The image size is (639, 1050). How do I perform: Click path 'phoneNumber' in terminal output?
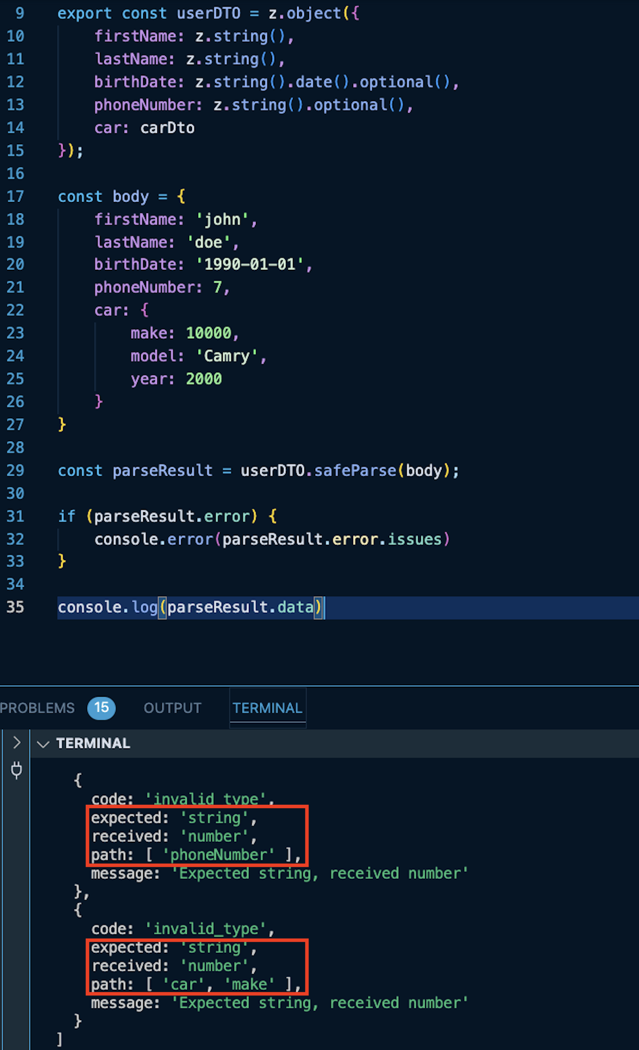click(218, 855)
